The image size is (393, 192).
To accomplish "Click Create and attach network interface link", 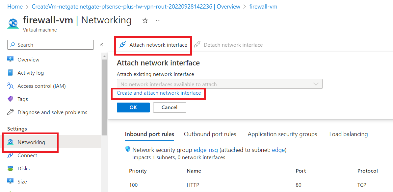I will coord(159,93).
